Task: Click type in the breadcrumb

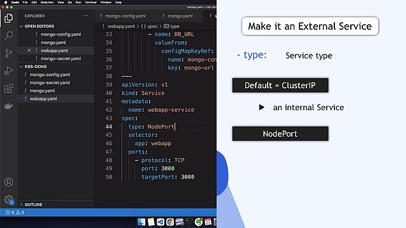Action: click(174, 27)
